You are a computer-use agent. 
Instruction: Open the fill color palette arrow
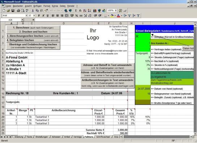point(115,16)
